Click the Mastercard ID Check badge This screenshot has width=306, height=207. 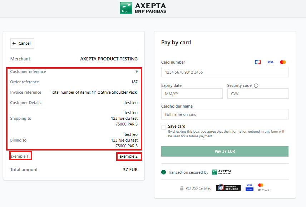click(x=264, y=187)
